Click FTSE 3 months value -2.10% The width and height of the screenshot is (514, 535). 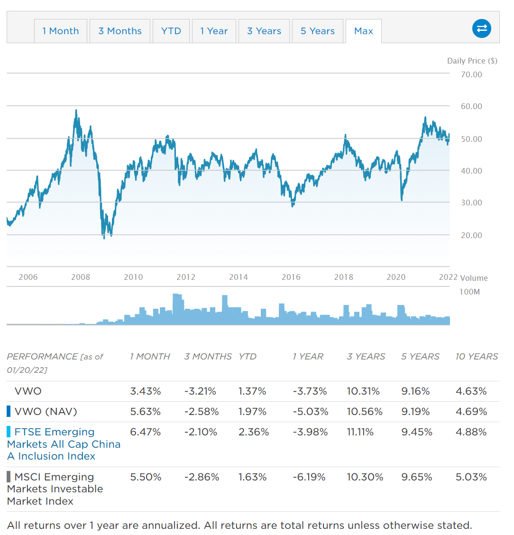201,432
